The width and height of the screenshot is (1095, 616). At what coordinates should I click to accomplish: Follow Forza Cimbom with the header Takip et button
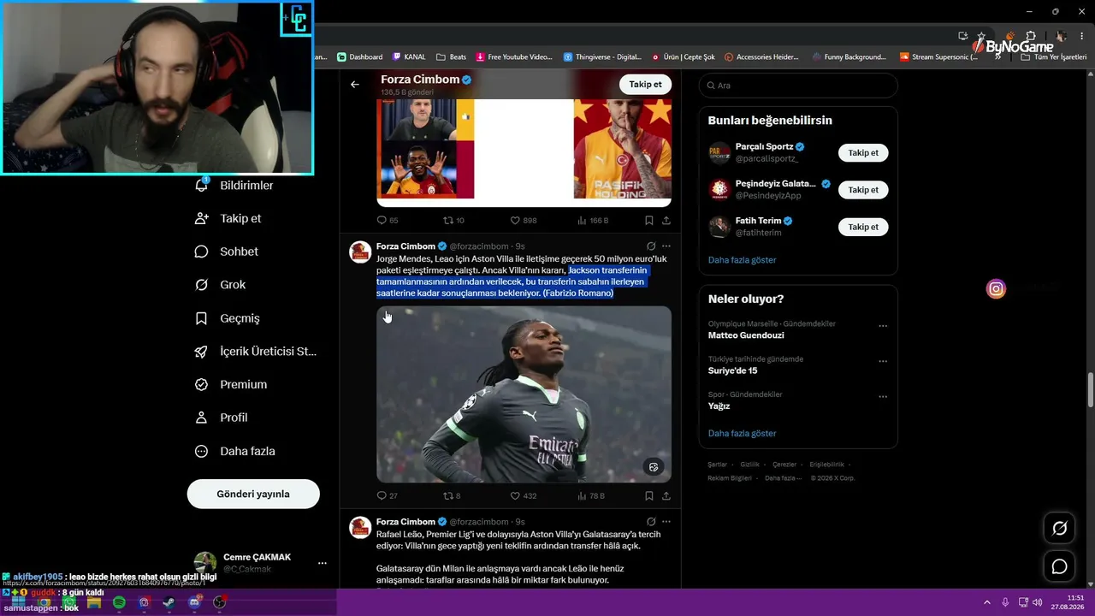[645, 85]
